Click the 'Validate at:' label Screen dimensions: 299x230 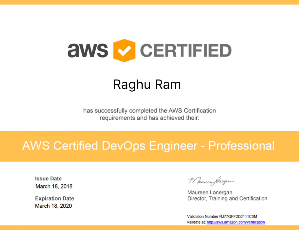point(196,222)
